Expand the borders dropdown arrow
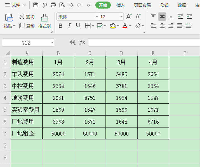Viewport: 200px width, 167px height. [x=93, y=26]
